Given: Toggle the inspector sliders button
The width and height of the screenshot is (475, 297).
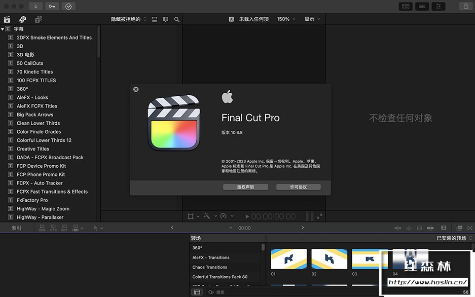Looking at the screenshot, I should point(438,6).
